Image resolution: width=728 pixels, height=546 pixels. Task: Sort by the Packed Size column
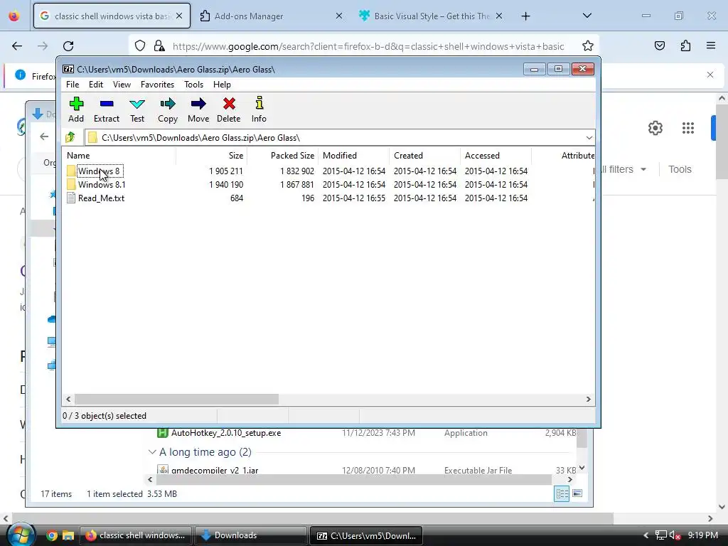pos(282,156)
